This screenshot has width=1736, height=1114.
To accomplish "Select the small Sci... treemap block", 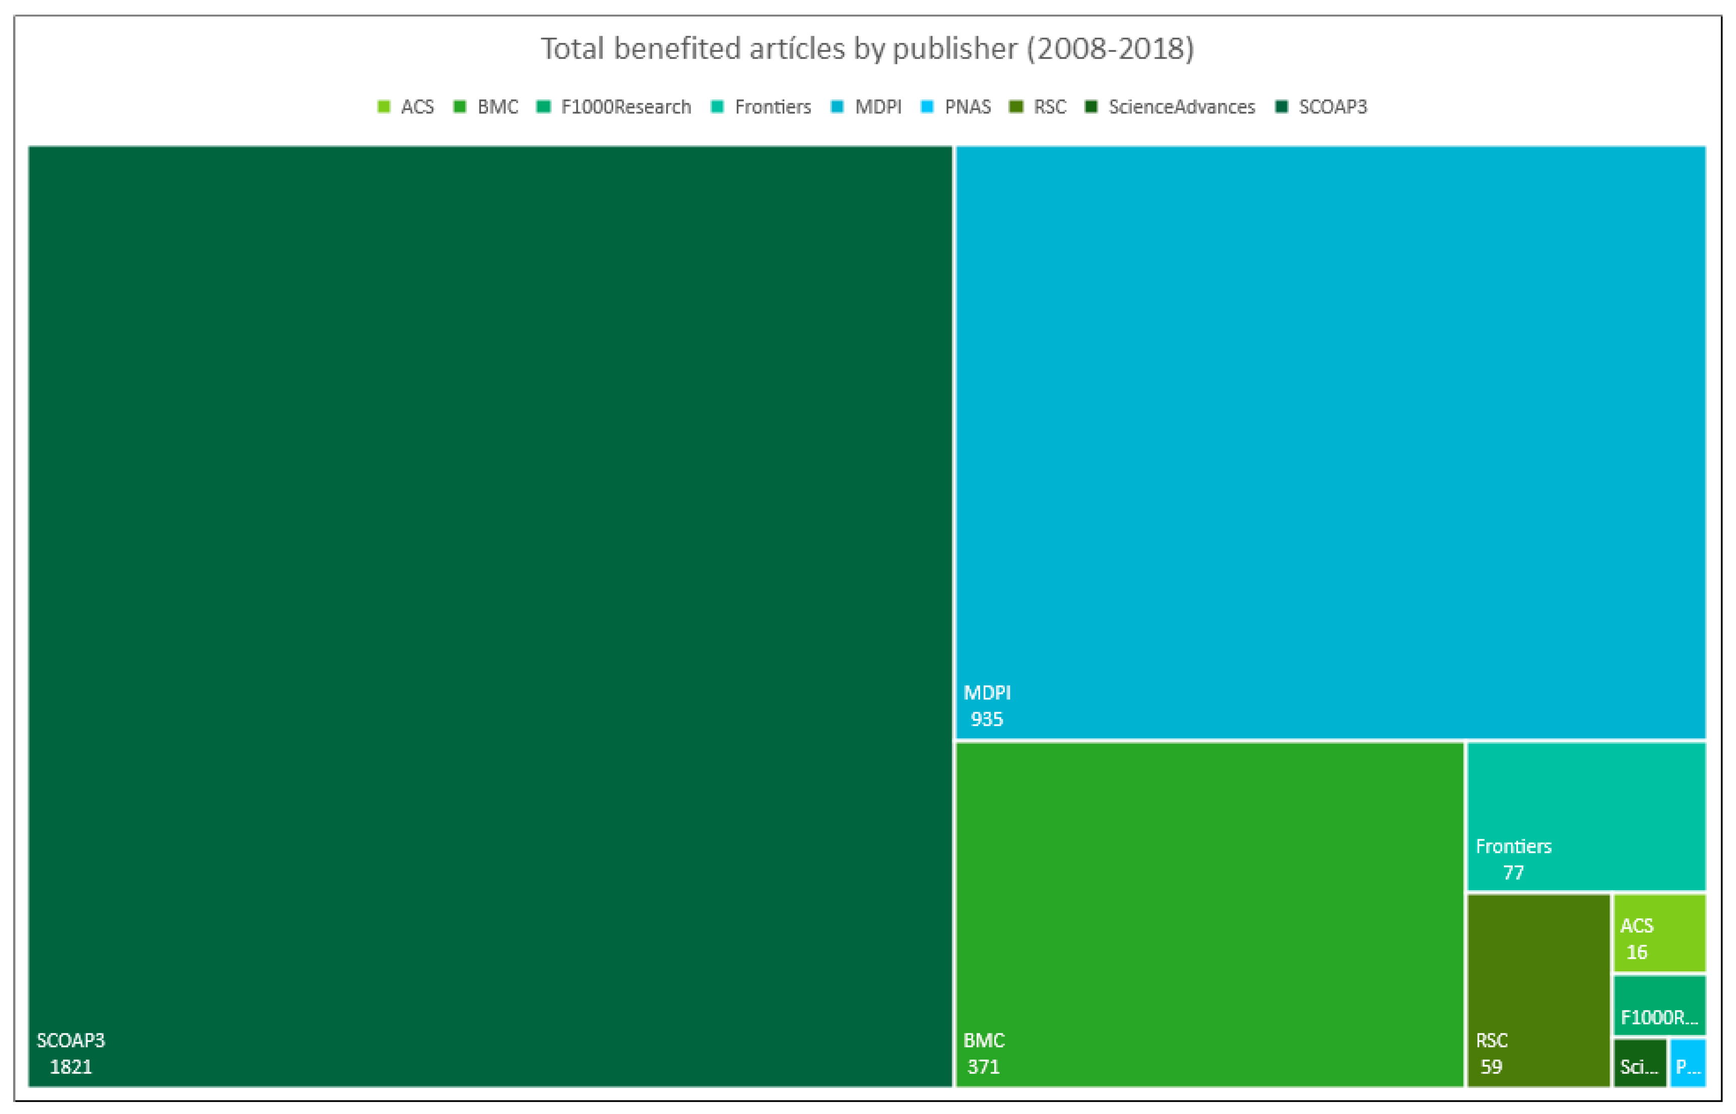I will (1640, 1063).
